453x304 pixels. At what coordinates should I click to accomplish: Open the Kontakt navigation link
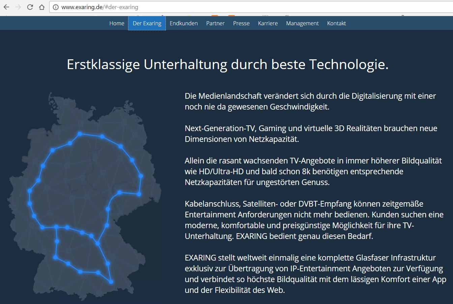point(336,23)
